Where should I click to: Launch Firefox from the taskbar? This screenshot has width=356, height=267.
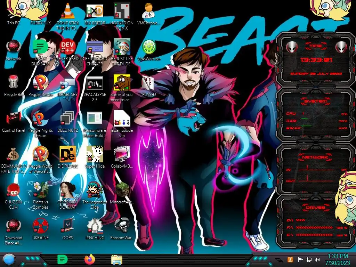click(90, 259)
